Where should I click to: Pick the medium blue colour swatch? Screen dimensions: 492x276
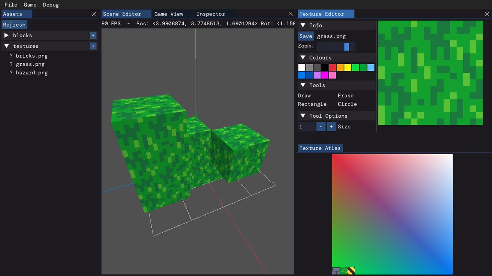302,75
